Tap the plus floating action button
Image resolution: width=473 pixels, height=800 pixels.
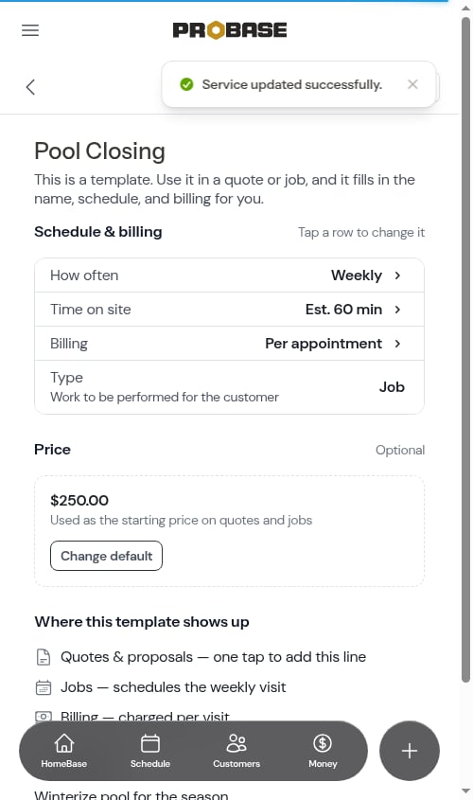coord(410,751)
